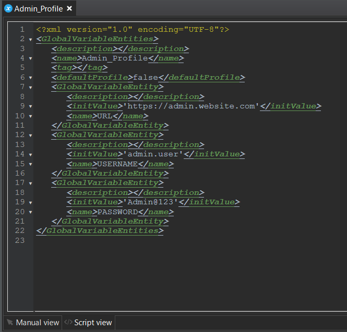Collapse second GlobalVariableEntity block at line 12
This screenshot has height=332, width=347.
[30, 135]
